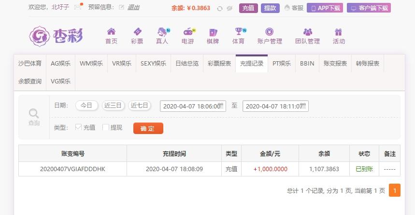Toggle the 充值 type checkbox
This screenshot has height=215, width=415.
point(78,127)
